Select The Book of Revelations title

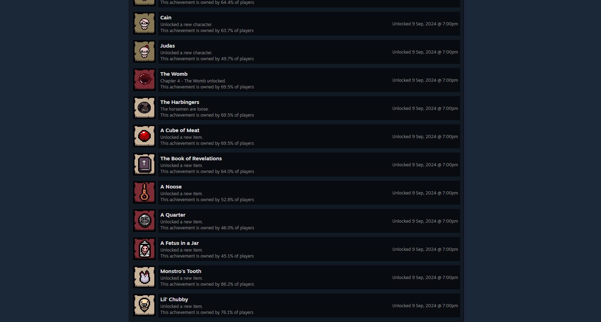[191, 159]
